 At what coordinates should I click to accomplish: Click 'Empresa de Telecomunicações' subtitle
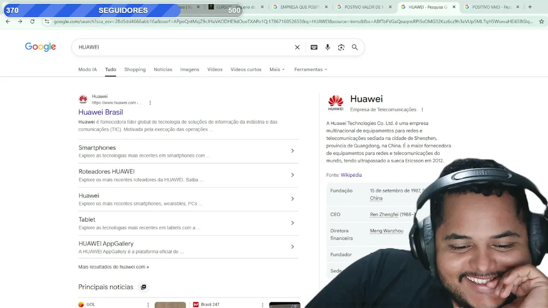pyautogui.click(x=383, y=110)
